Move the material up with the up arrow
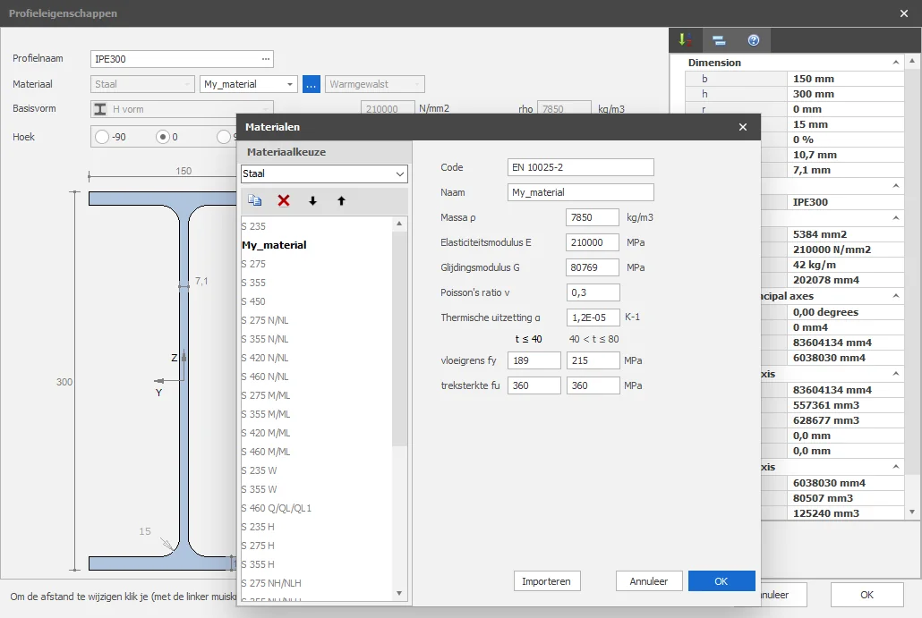922x618 pixels. (x=341, y=201)
